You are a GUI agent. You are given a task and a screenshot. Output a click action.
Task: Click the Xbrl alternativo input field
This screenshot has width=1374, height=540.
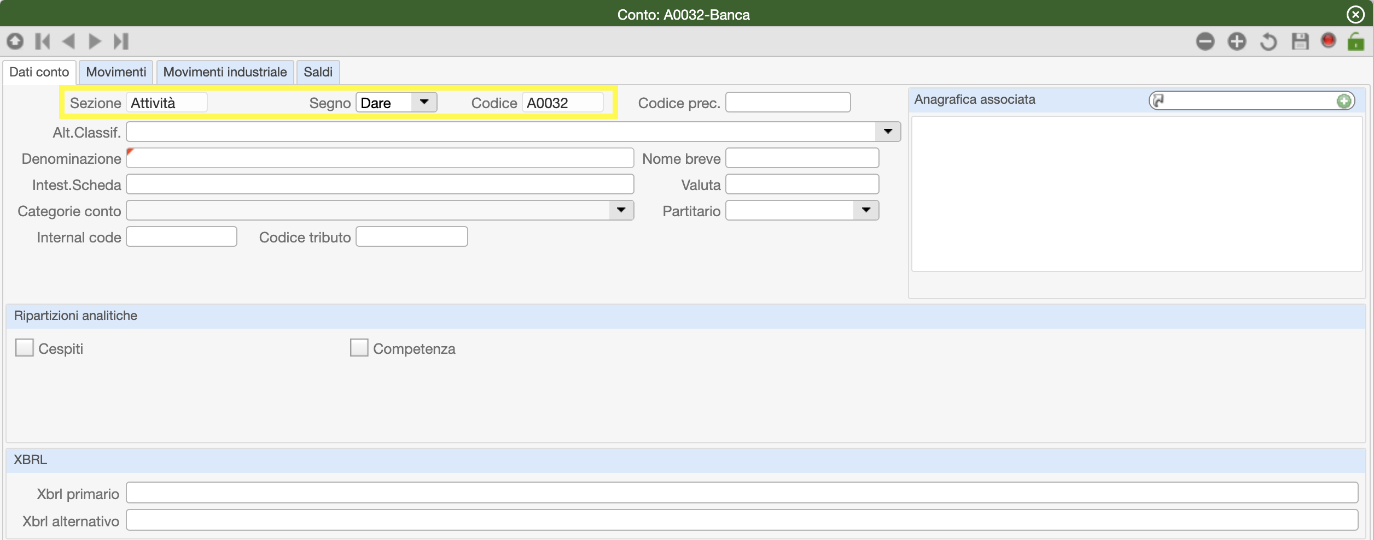[x=742, y=520]
